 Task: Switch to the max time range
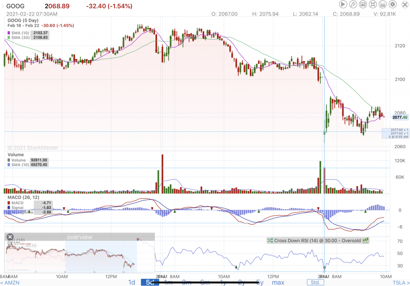point(278,282)
